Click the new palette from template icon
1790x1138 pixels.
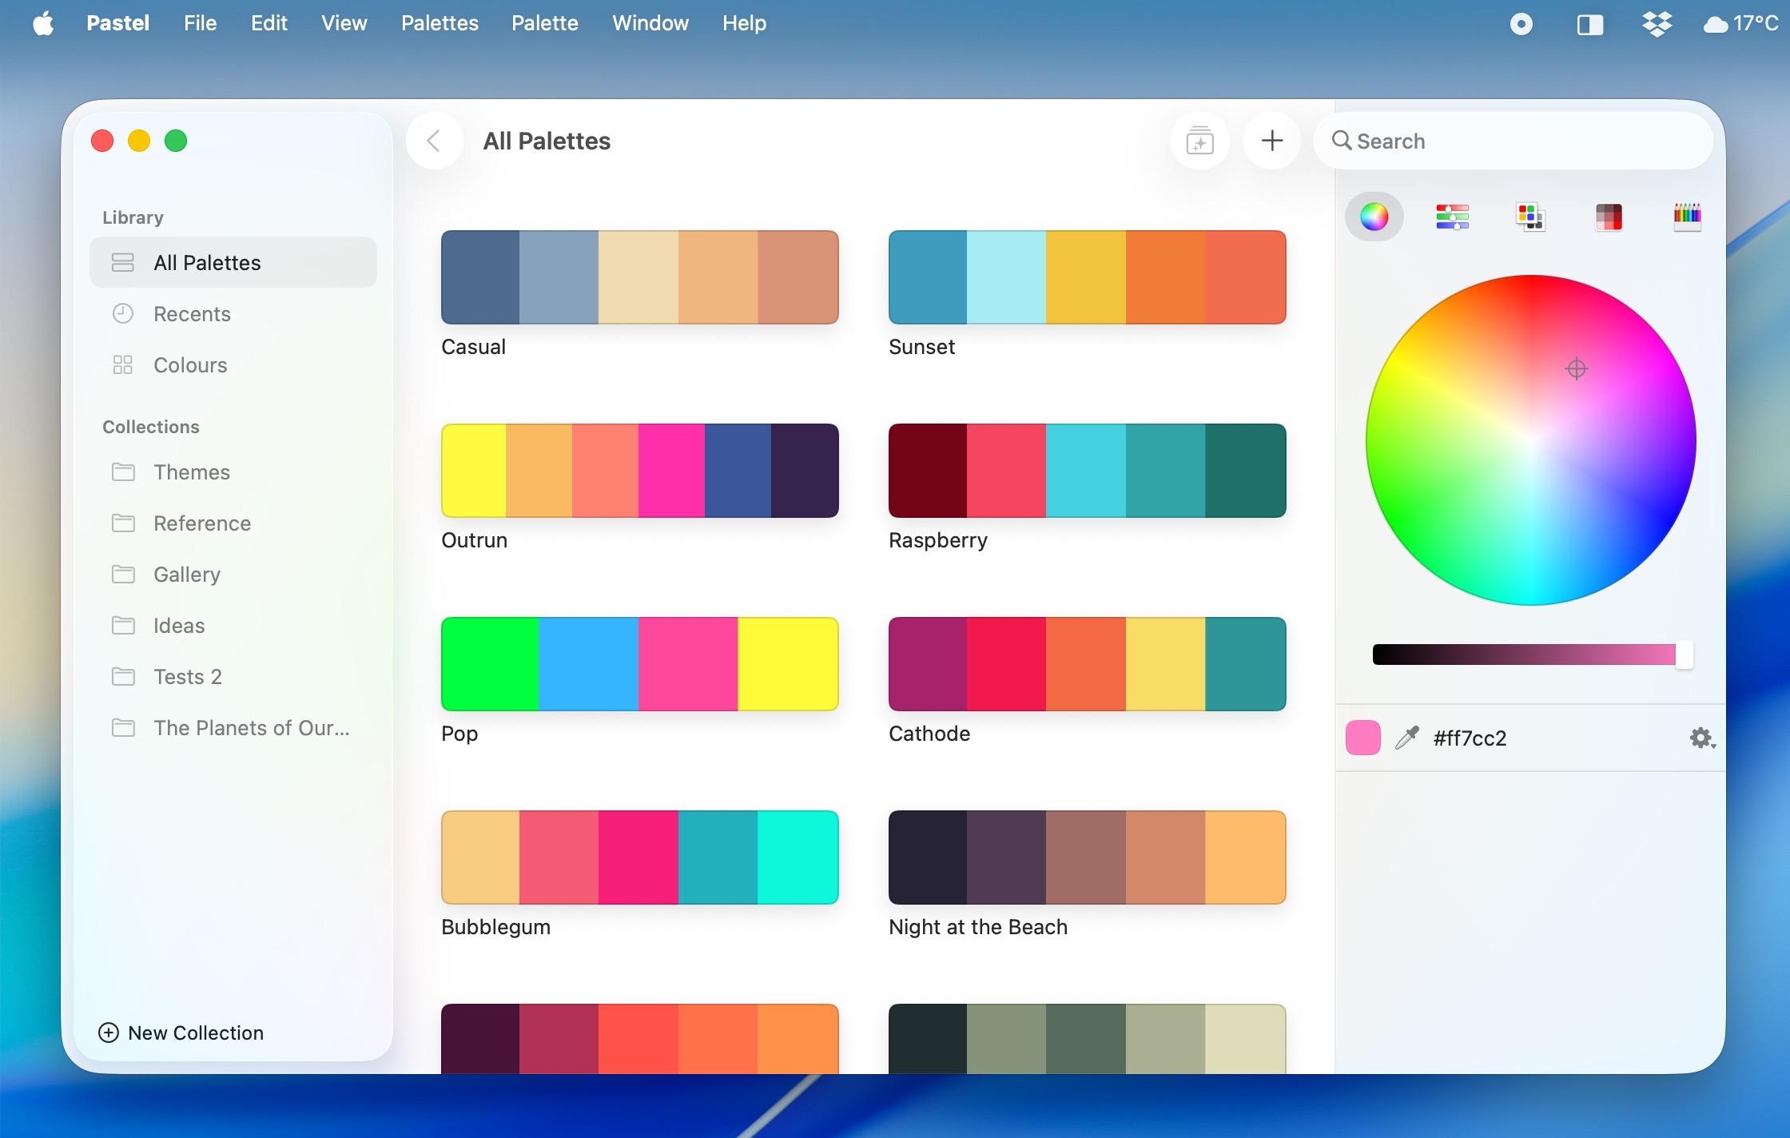point(1199,141)
